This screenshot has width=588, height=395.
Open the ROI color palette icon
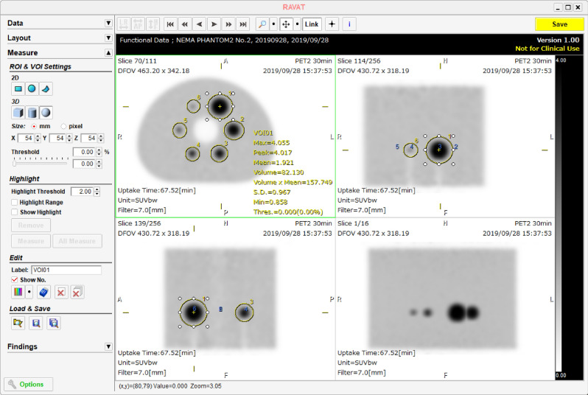18,293
